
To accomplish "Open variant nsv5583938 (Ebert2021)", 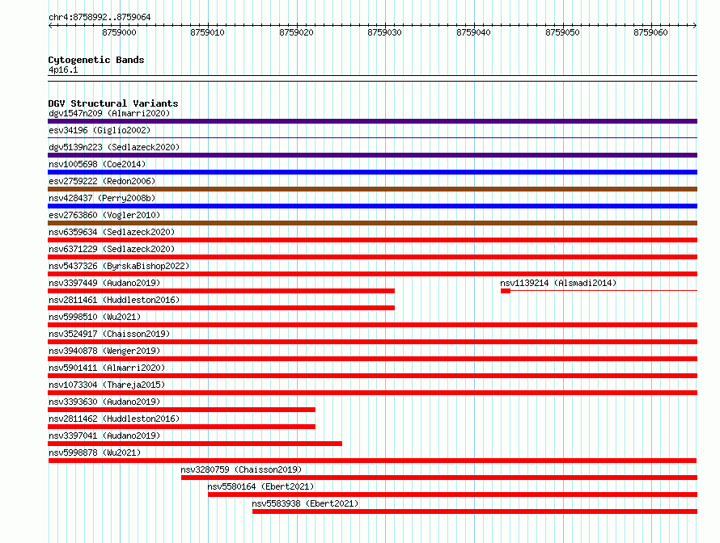I will tap(305, 503).
